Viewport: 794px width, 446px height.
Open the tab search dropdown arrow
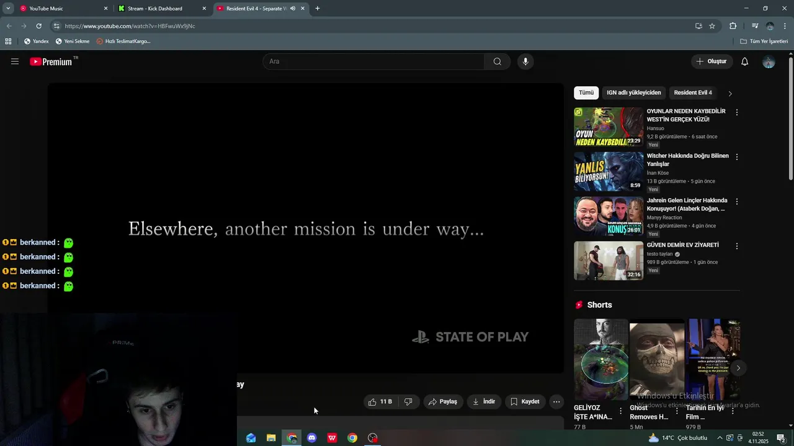coord(8,9)
